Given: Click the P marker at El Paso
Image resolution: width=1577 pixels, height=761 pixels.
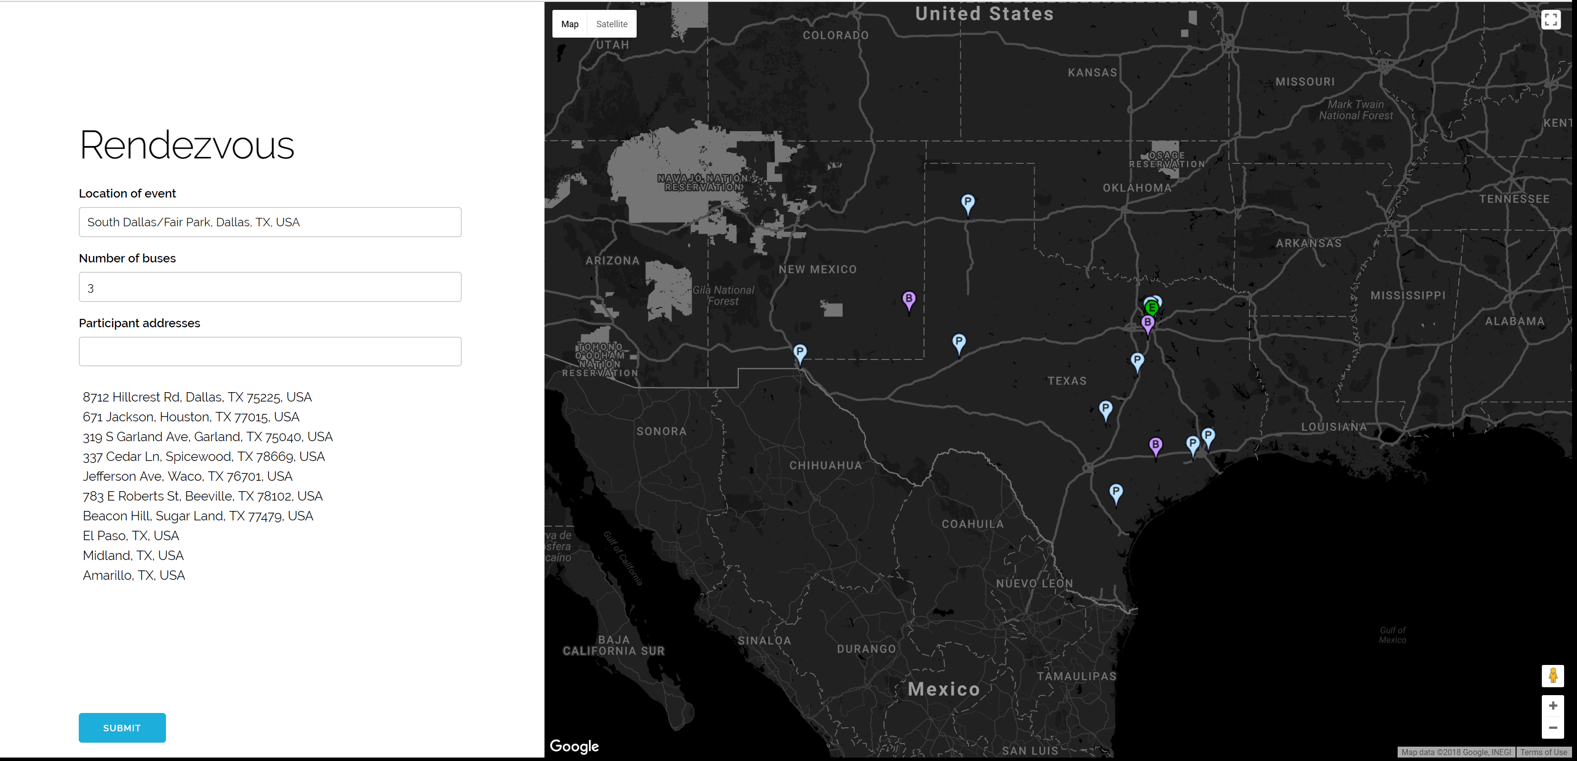Looking at the screenshot, I should pyautogui.click(x=800, y=352).
